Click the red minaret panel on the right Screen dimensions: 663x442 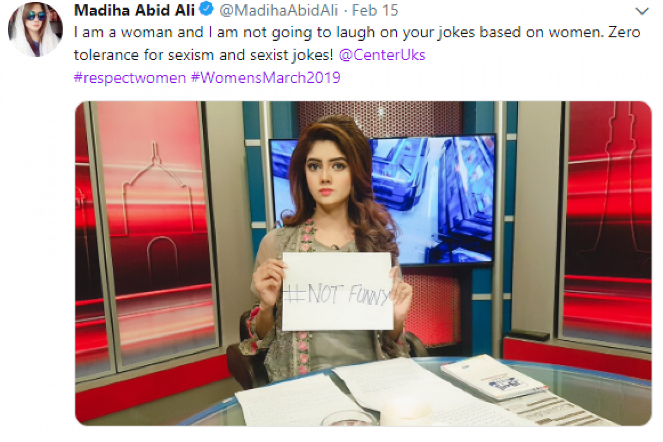(x=608, y=223)
